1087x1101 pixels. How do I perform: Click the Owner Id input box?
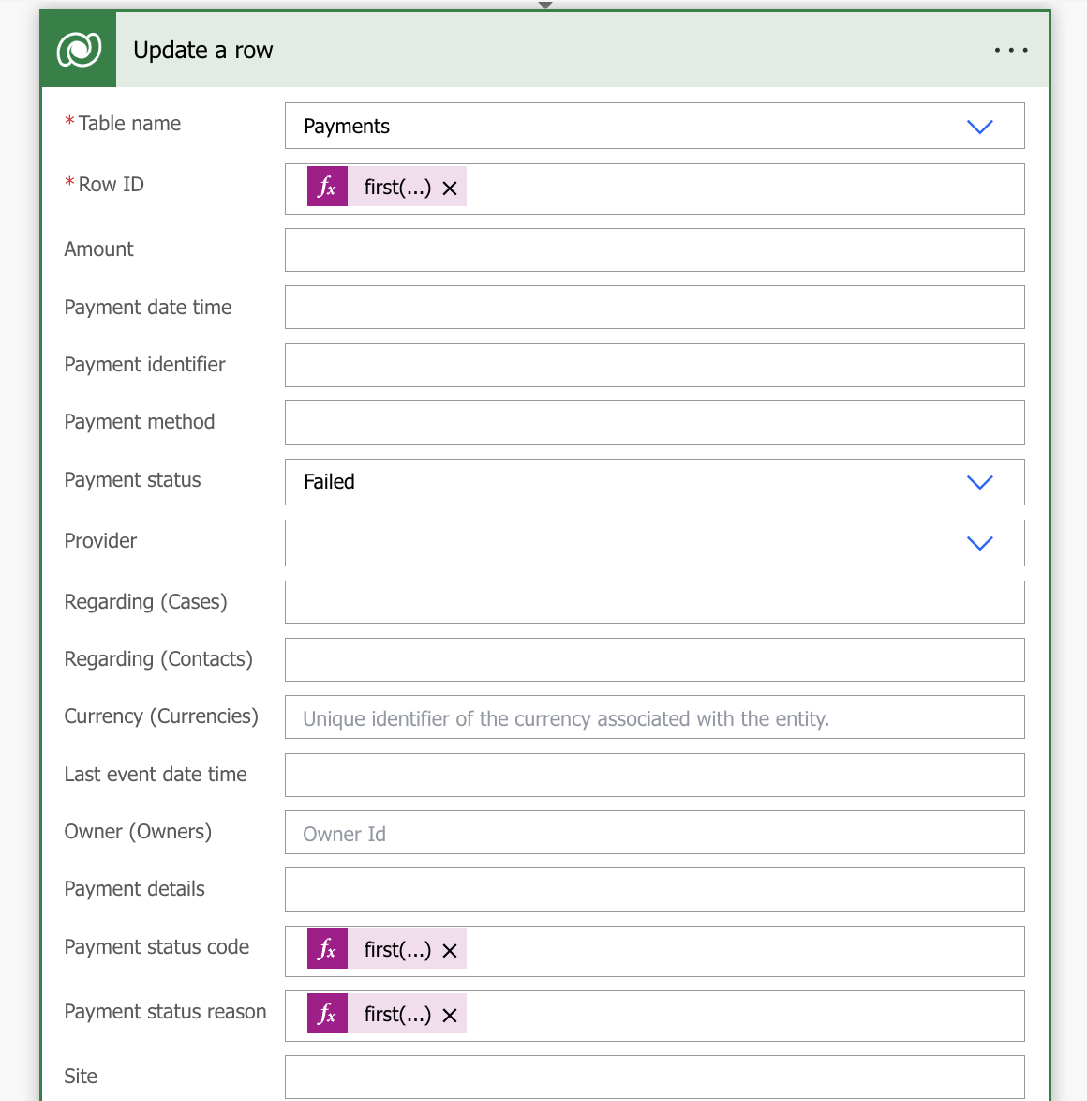click(654, 832)
